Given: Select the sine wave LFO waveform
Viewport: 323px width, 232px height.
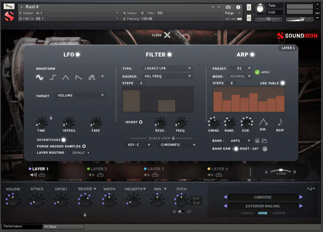Looking at the screenshot, I should click(x=40, y=77).
